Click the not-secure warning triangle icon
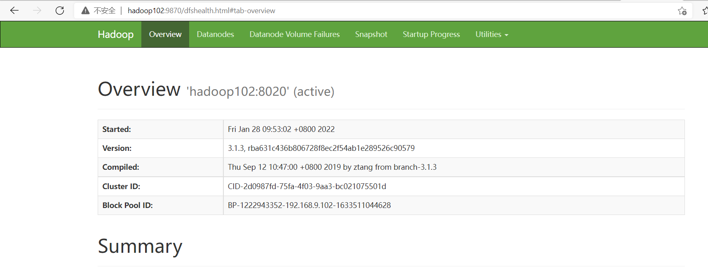The width and height of the screenshot is (708, 268). pyautogui.click(x=85, y=11)
